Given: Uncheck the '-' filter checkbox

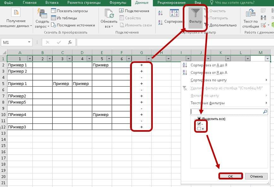Looking at the screenshot, I should (199, 124).
